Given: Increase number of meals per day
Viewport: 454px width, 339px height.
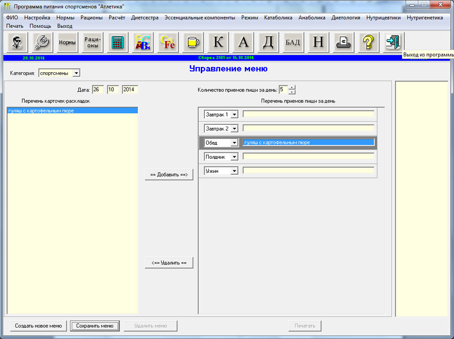Looking at the screenshot, I should pos(292,87).
